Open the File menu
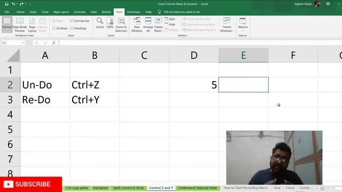The height and width of the screenshot is (192, 342). point(7,12)
